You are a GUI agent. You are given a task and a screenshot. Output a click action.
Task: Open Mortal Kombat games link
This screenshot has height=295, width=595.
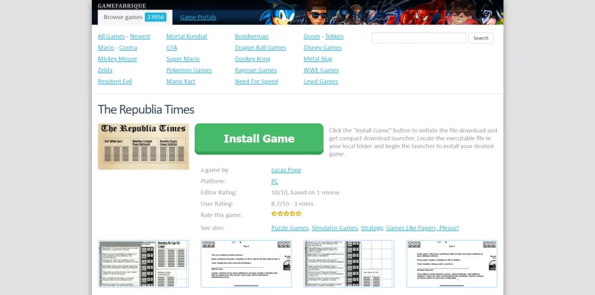(x=187, y=37)
